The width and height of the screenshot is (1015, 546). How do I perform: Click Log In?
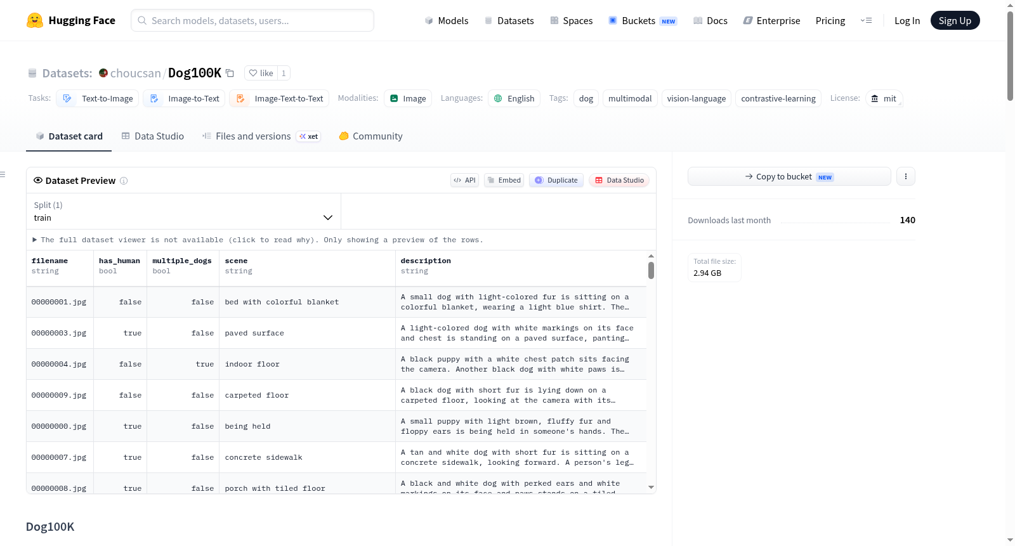(x=907, y=21)
